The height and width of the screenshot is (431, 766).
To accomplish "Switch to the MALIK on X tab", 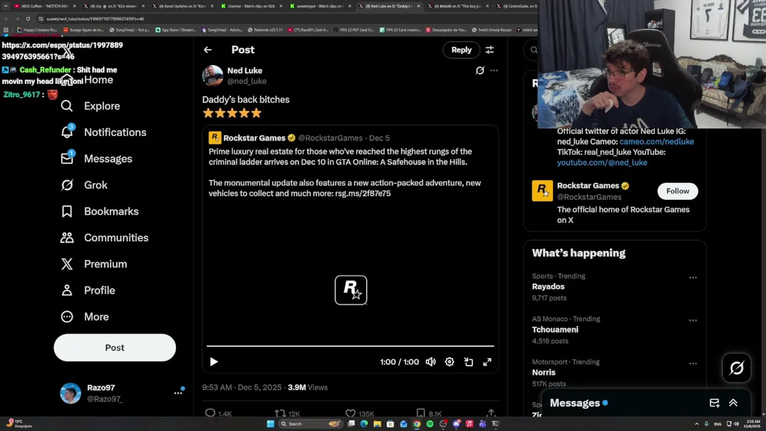I will [457, 6].
